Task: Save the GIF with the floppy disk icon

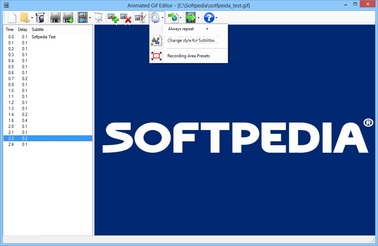Action: click(x=55, y=18)
